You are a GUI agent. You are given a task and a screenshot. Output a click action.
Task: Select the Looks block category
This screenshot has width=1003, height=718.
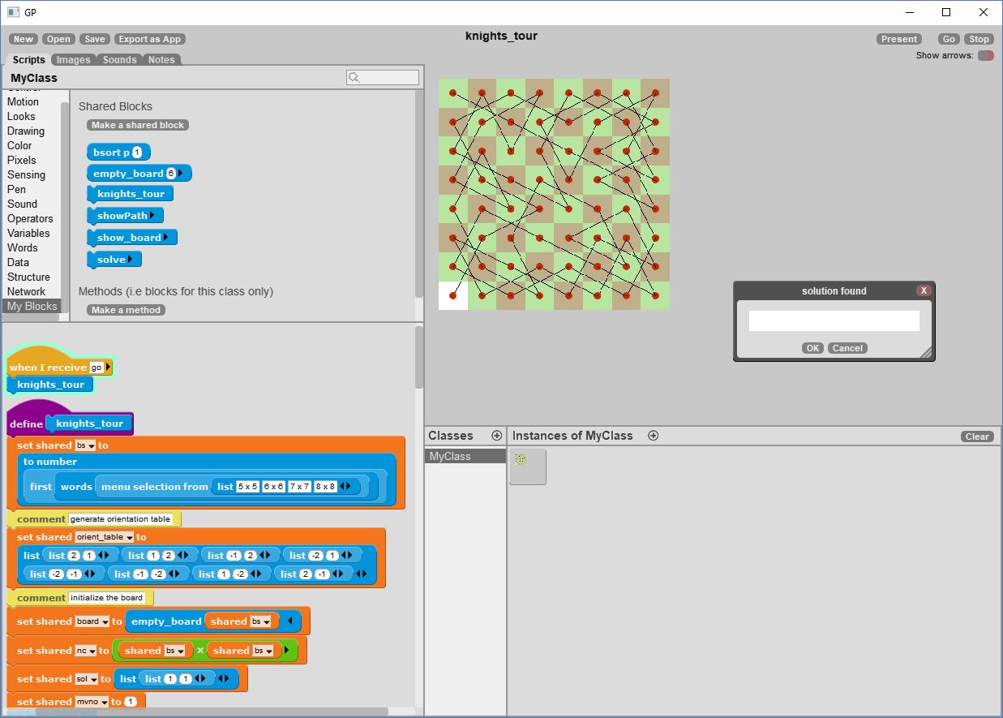21,116
